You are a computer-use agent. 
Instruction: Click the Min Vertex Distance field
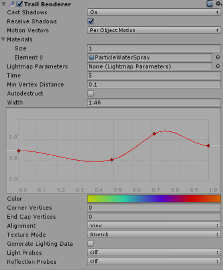coord(154,85)
